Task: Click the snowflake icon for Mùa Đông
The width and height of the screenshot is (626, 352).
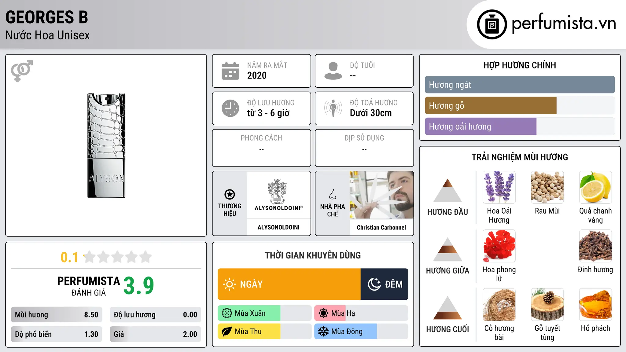Action: (323, 332)
